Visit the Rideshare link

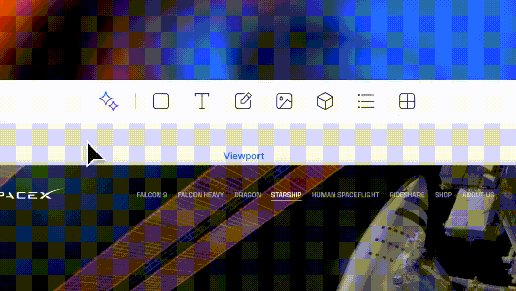coord(407,195)
